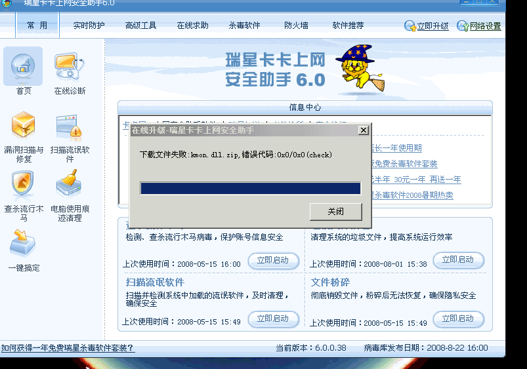This screenshot has height=369, width=527.
Task: Click the 信息中心 panel header
Action: pos(305,107)
